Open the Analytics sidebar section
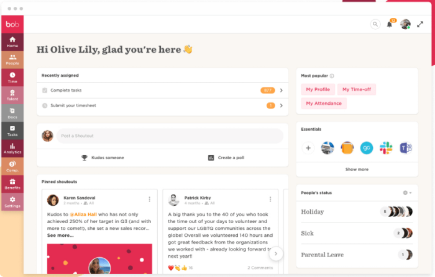Viewport: 435px width, 277px height. (12, 149)
